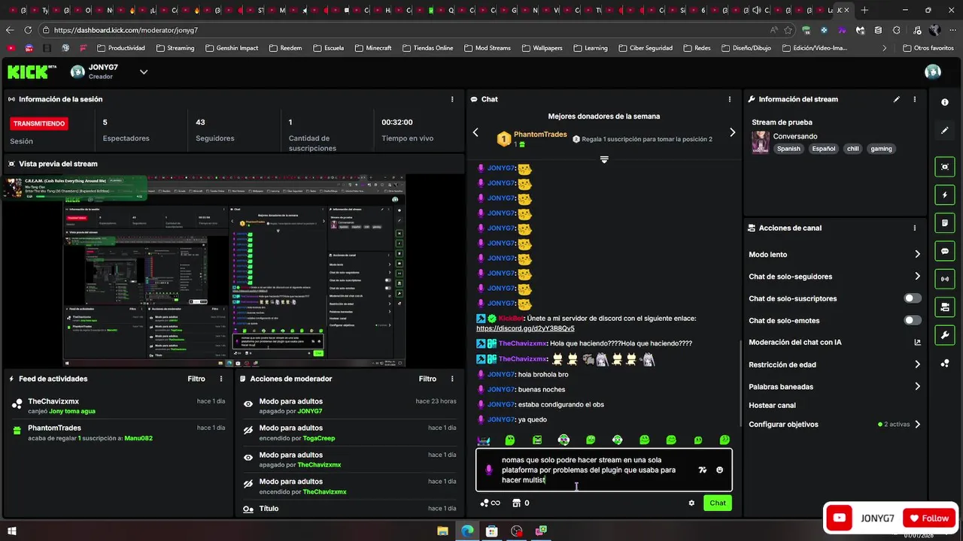Viewport: 963px width, 541px height.
Task: Click the channel actions camera sidebar icon
Action: (945, 307)
